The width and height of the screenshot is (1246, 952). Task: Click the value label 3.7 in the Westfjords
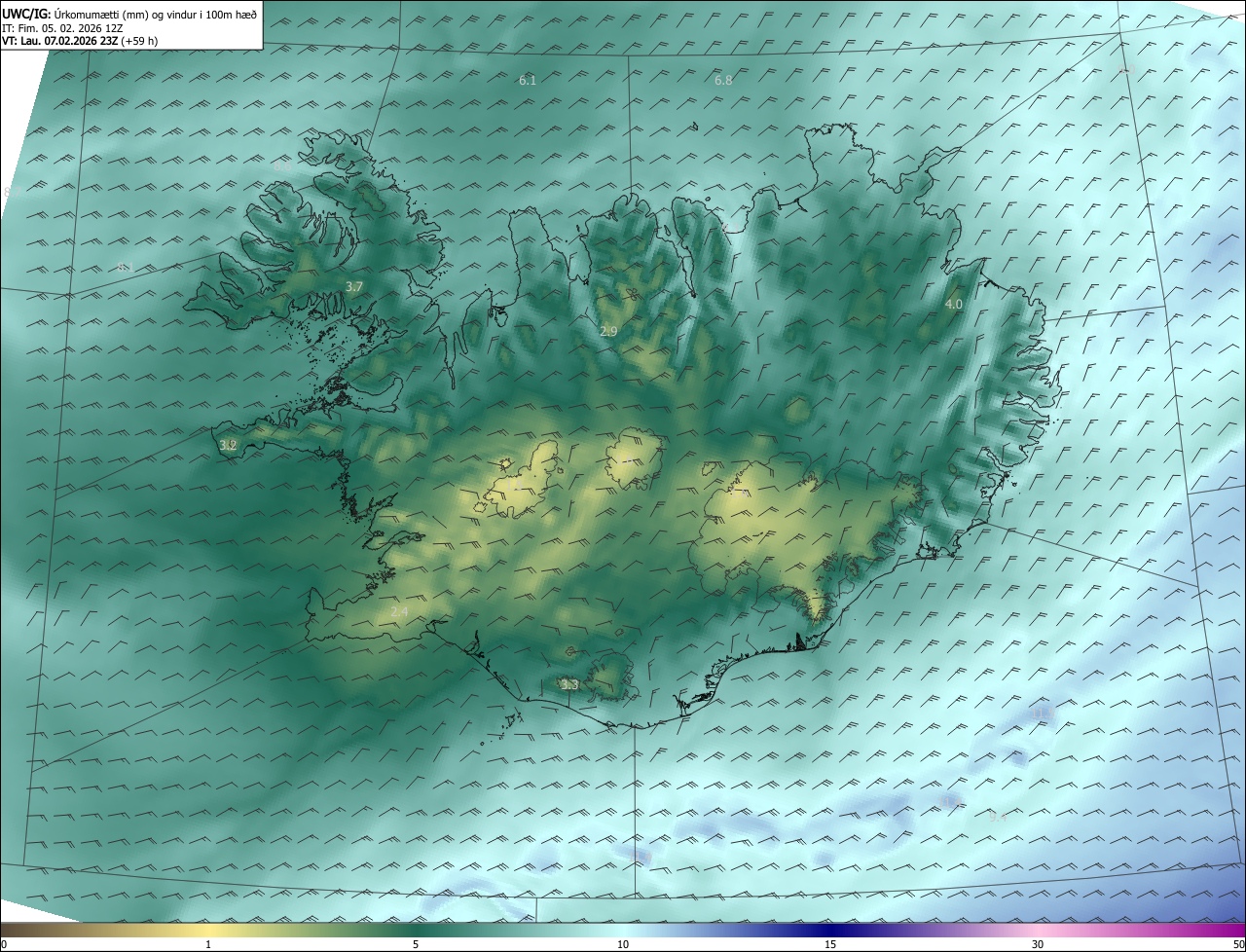(354, 286)
